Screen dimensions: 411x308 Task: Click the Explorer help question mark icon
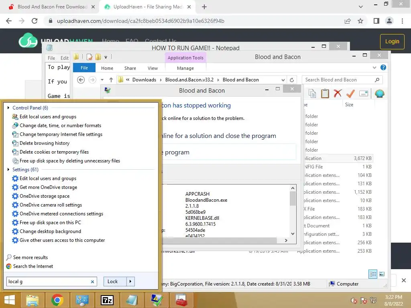point(383,67)
